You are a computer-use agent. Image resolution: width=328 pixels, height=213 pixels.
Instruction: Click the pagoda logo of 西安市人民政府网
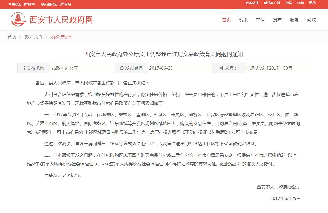point(19,19)
